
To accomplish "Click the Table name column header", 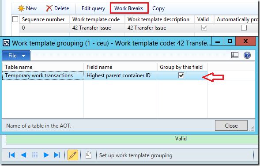I will (x=43, y=67).
